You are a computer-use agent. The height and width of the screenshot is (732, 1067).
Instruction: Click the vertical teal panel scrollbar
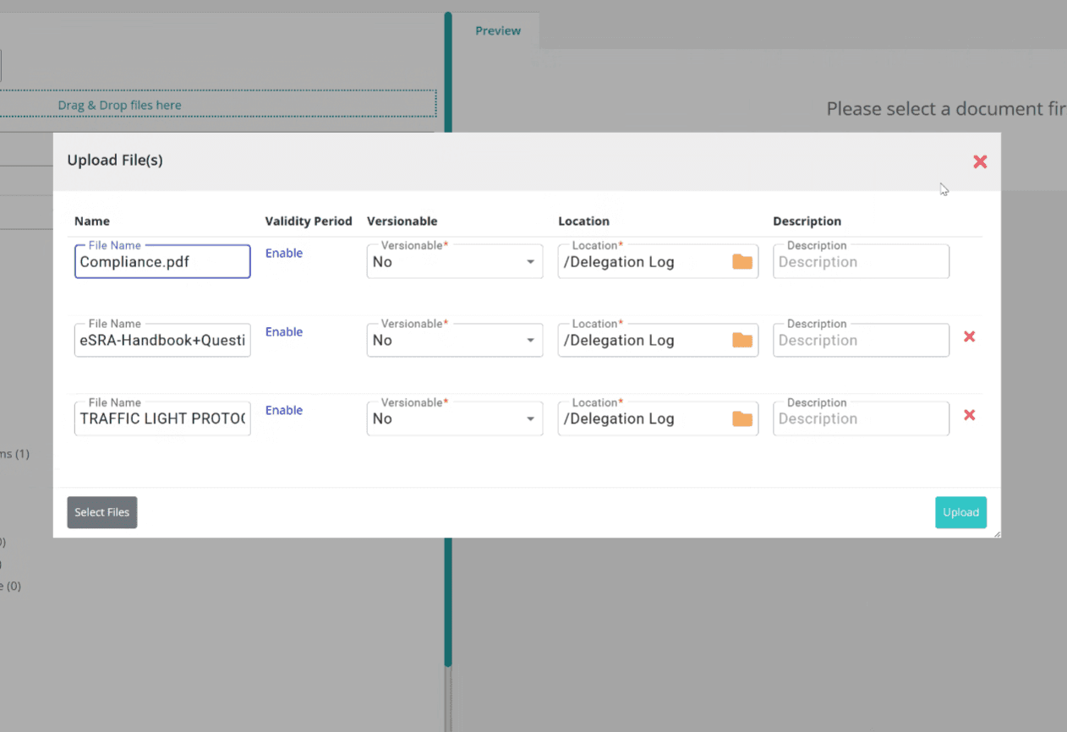click(448, 338)
